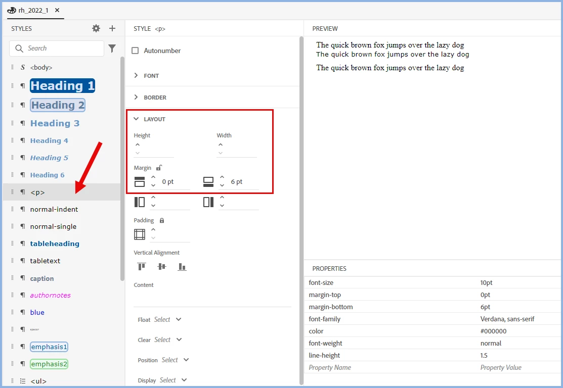Select the Heading 1 style
Image resolution: width=563 pixels, height=388 pixels.
pos(63,86)
